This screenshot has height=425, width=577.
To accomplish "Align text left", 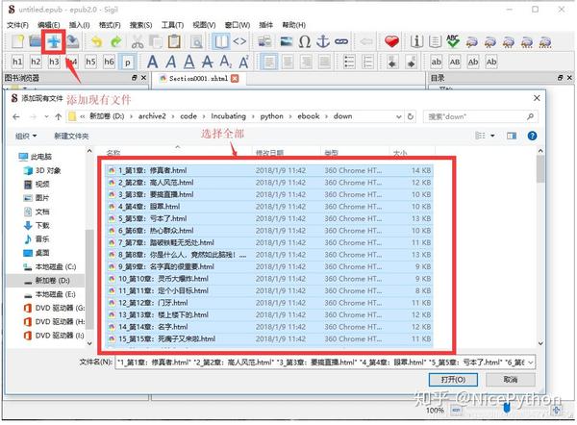I will (x=269, y=62).
